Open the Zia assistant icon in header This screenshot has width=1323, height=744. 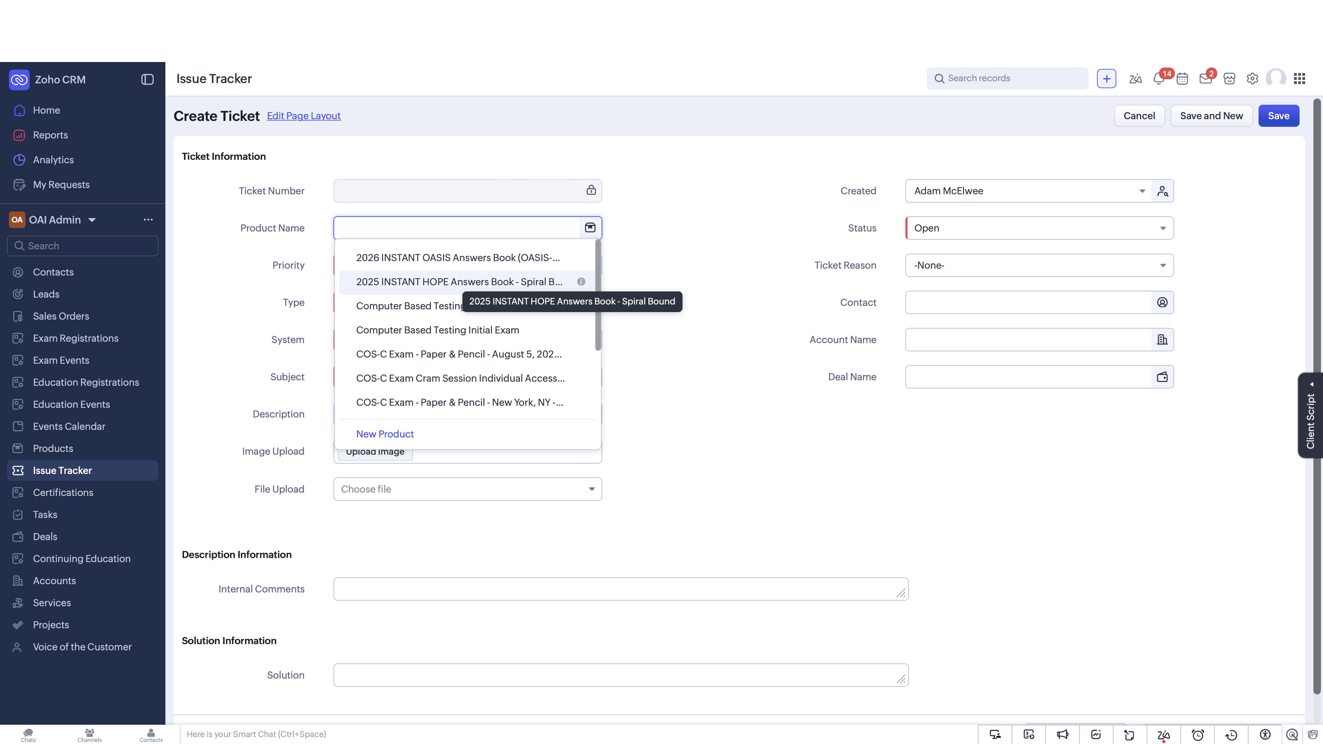click(x=1135, y=79)
